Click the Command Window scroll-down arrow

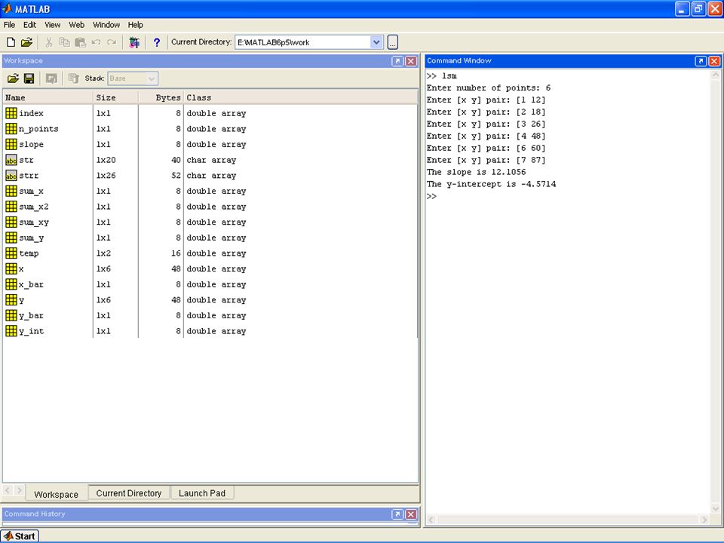coord(715,509)
